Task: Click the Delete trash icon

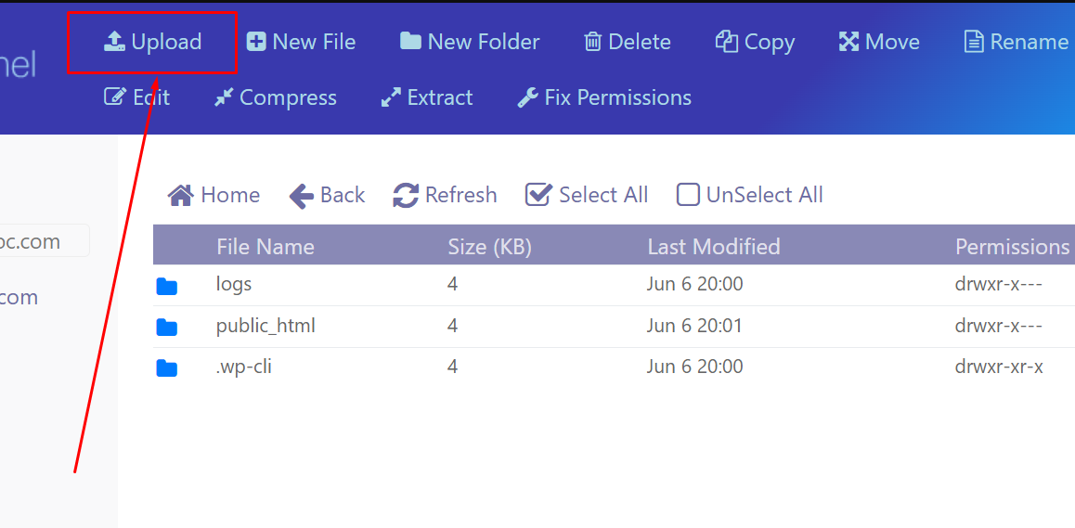Action: coord(592,42)
